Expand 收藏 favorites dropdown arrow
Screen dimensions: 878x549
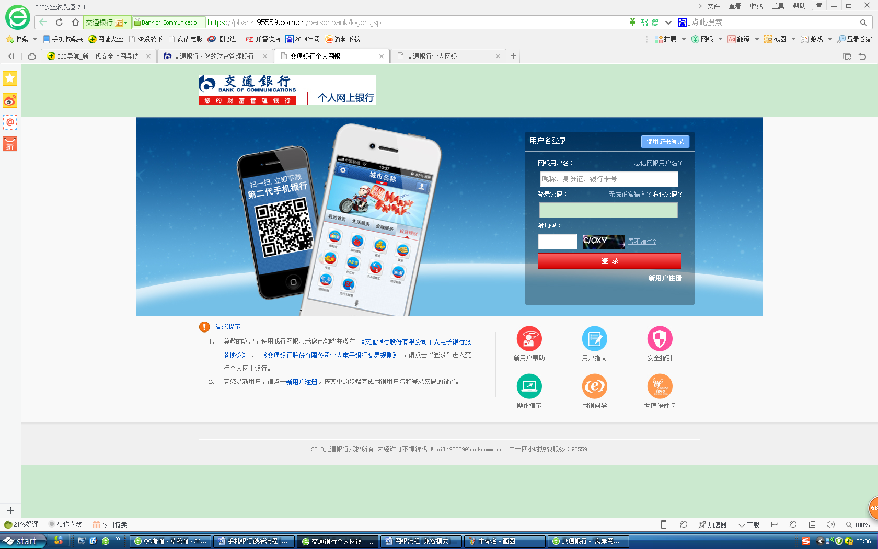tap(35, 39)
